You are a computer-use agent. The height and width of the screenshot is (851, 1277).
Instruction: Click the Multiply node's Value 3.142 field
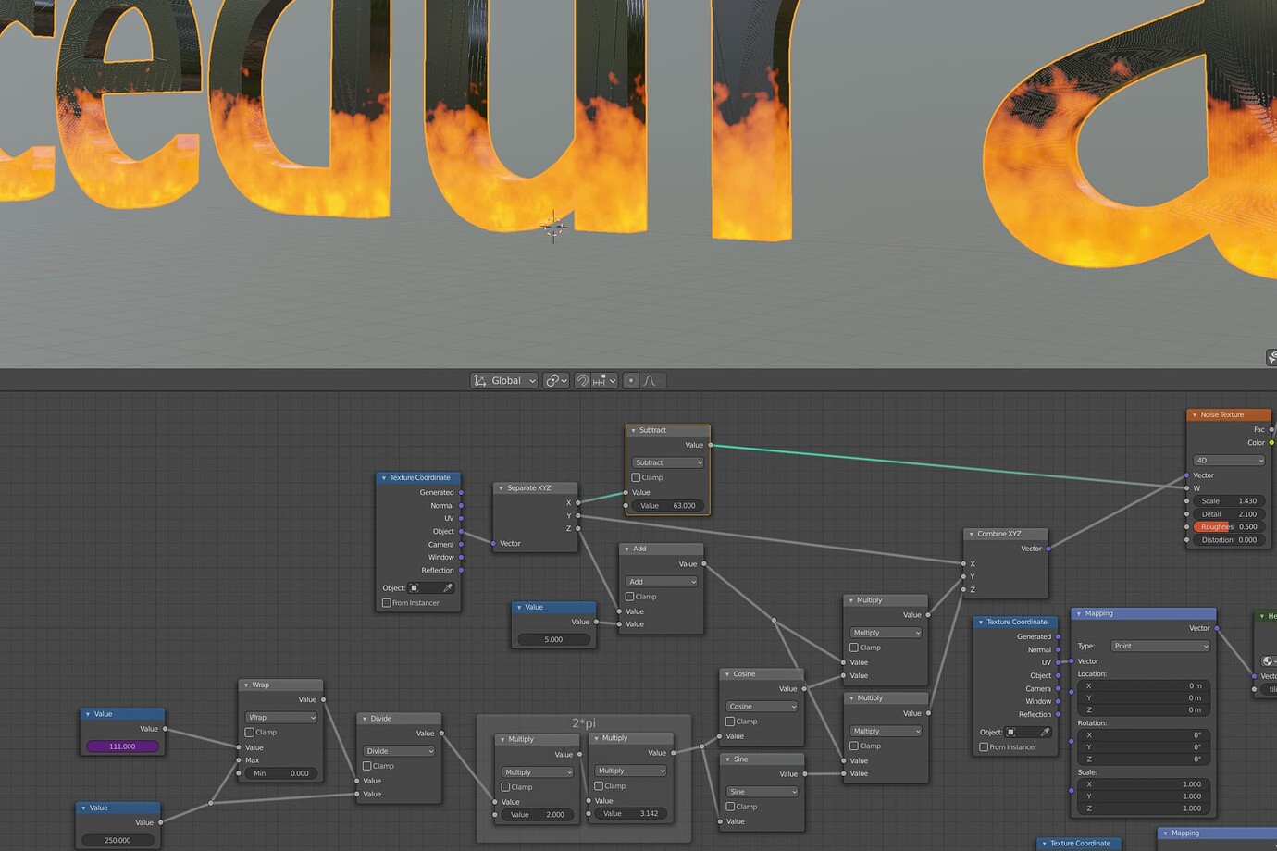630,814
